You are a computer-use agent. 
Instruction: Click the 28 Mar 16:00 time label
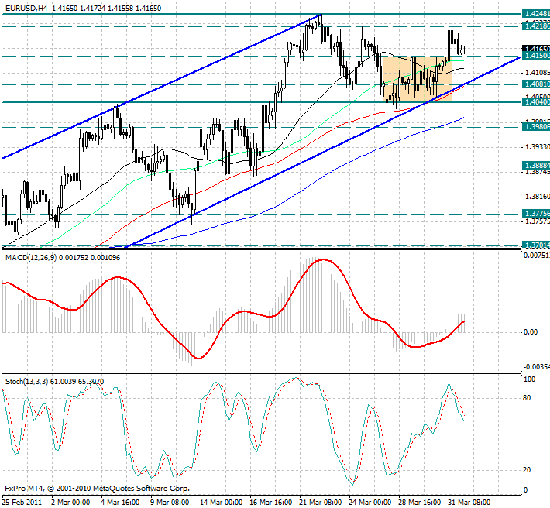point(420,503)
